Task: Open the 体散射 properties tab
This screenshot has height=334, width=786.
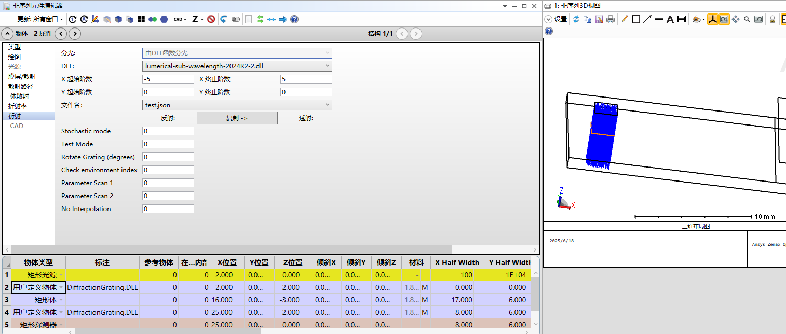Action: point(20,96)
